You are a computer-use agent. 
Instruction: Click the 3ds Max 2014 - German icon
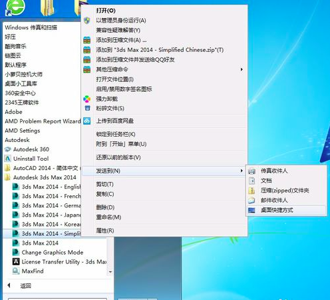pyautogui.click(x=15, y=205)
